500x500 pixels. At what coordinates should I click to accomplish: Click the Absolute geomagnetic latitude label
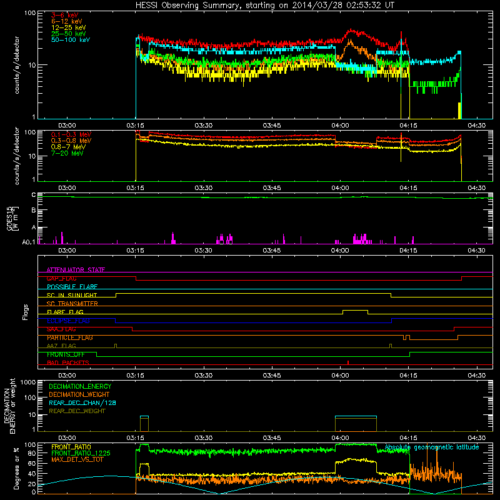pyautogui.click(x=432, y=447)
